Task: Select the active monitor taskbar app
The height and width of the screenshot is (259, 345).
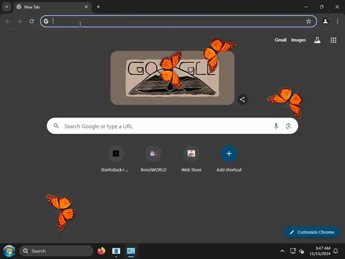Action: coord(131,251)
